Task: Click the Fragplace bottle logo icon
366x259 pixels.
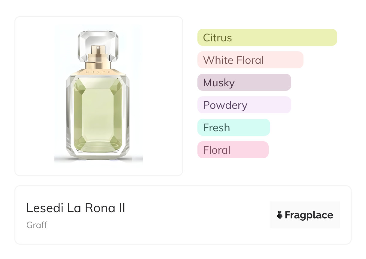Action: 280,215
